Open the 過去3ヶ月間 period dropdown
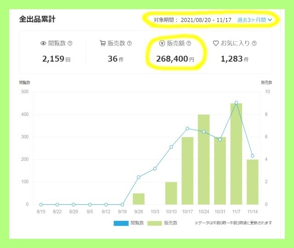Screen dimensions: 294x248 pos(254,20)
